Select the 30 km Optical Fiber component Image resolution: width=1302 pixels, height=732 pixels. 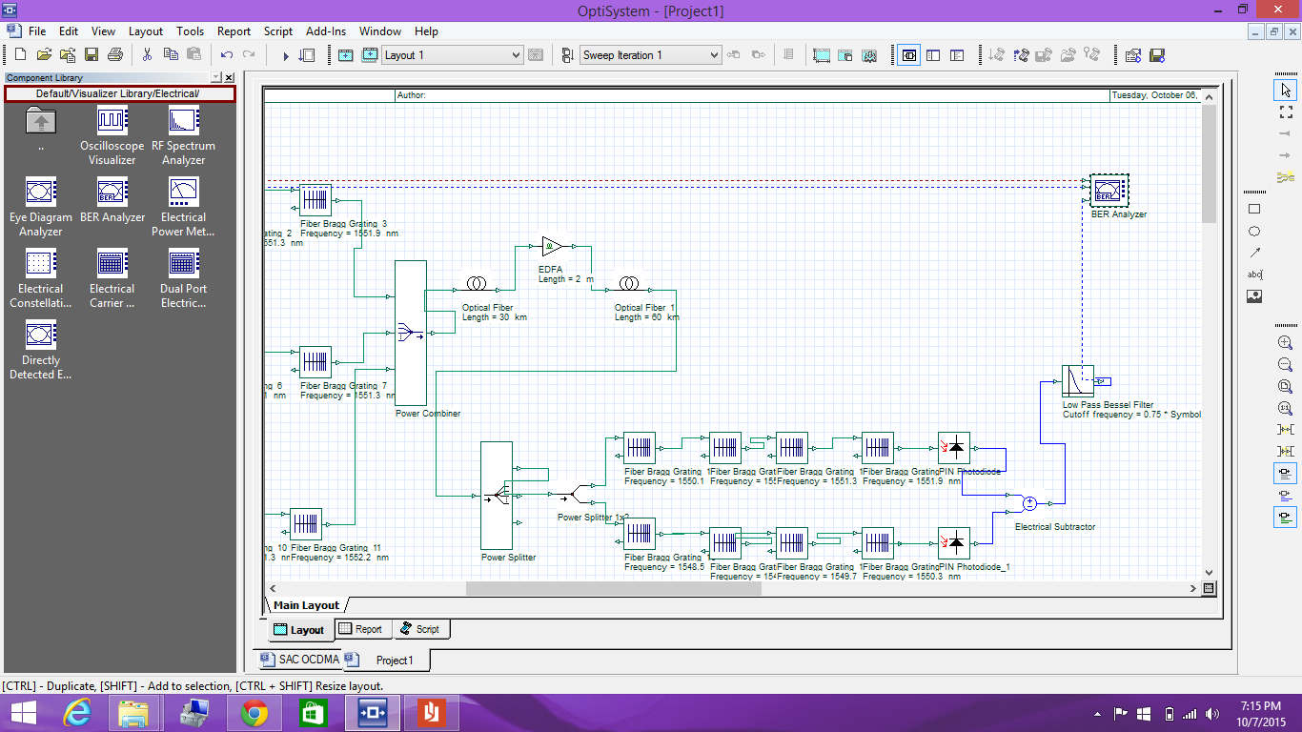click(x=477, y=285)
